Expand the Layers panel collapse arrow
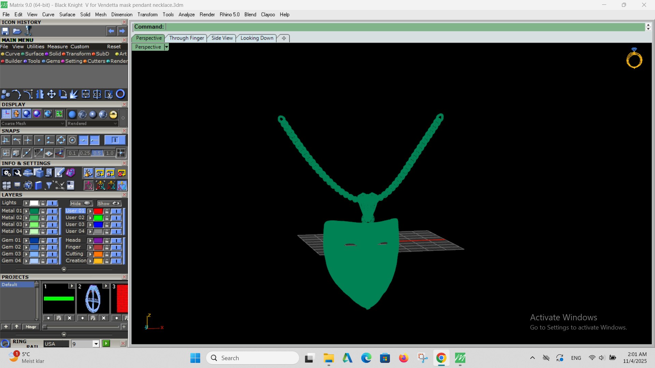Viewport: 655px width, 368px height. click(x=64, y=270)
